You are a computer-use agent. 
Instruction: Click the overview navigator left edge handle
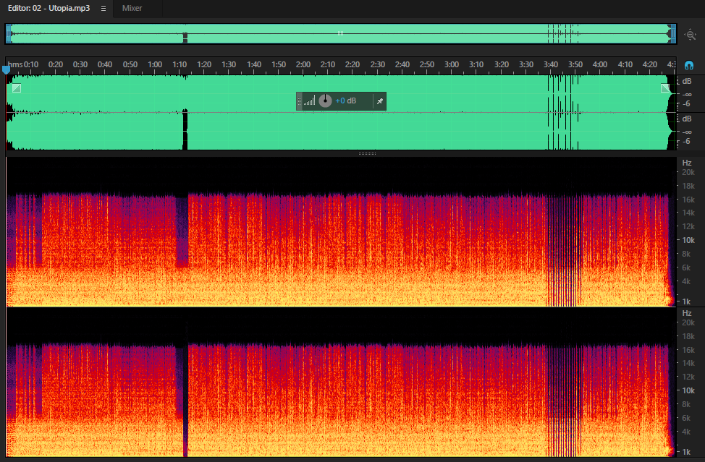click(x=8, y=34)
